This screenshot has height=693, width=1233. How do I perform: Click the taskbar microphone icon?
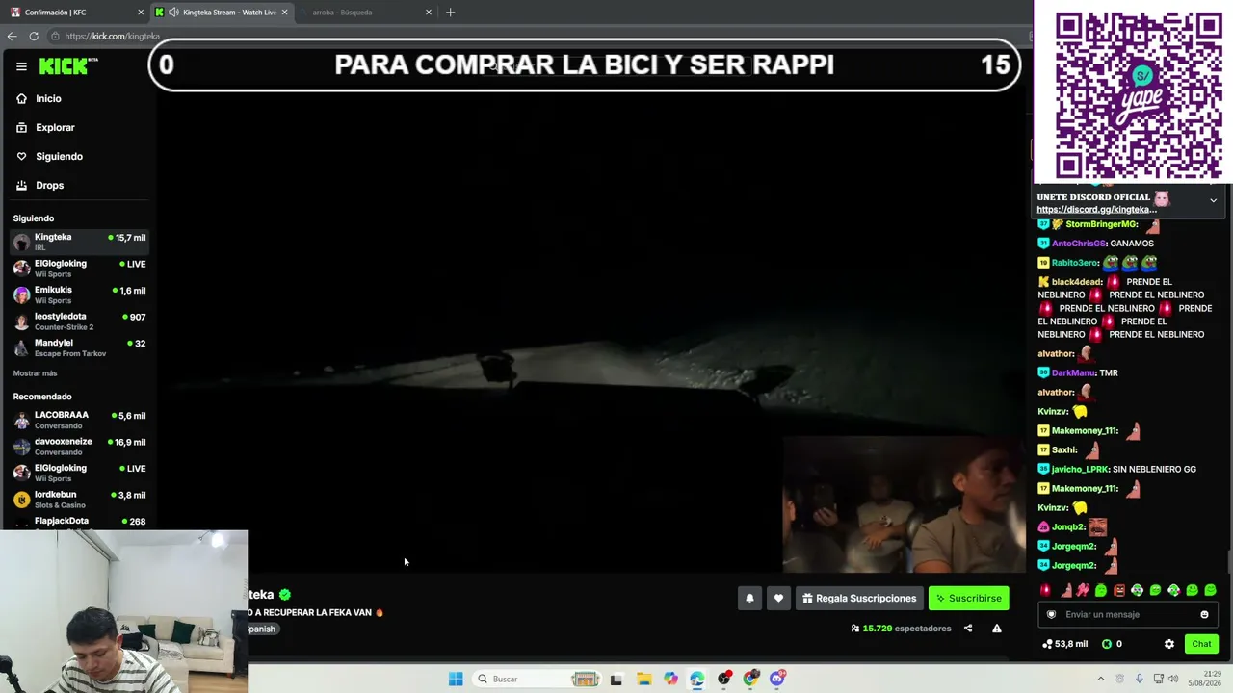click(1140, 679)
